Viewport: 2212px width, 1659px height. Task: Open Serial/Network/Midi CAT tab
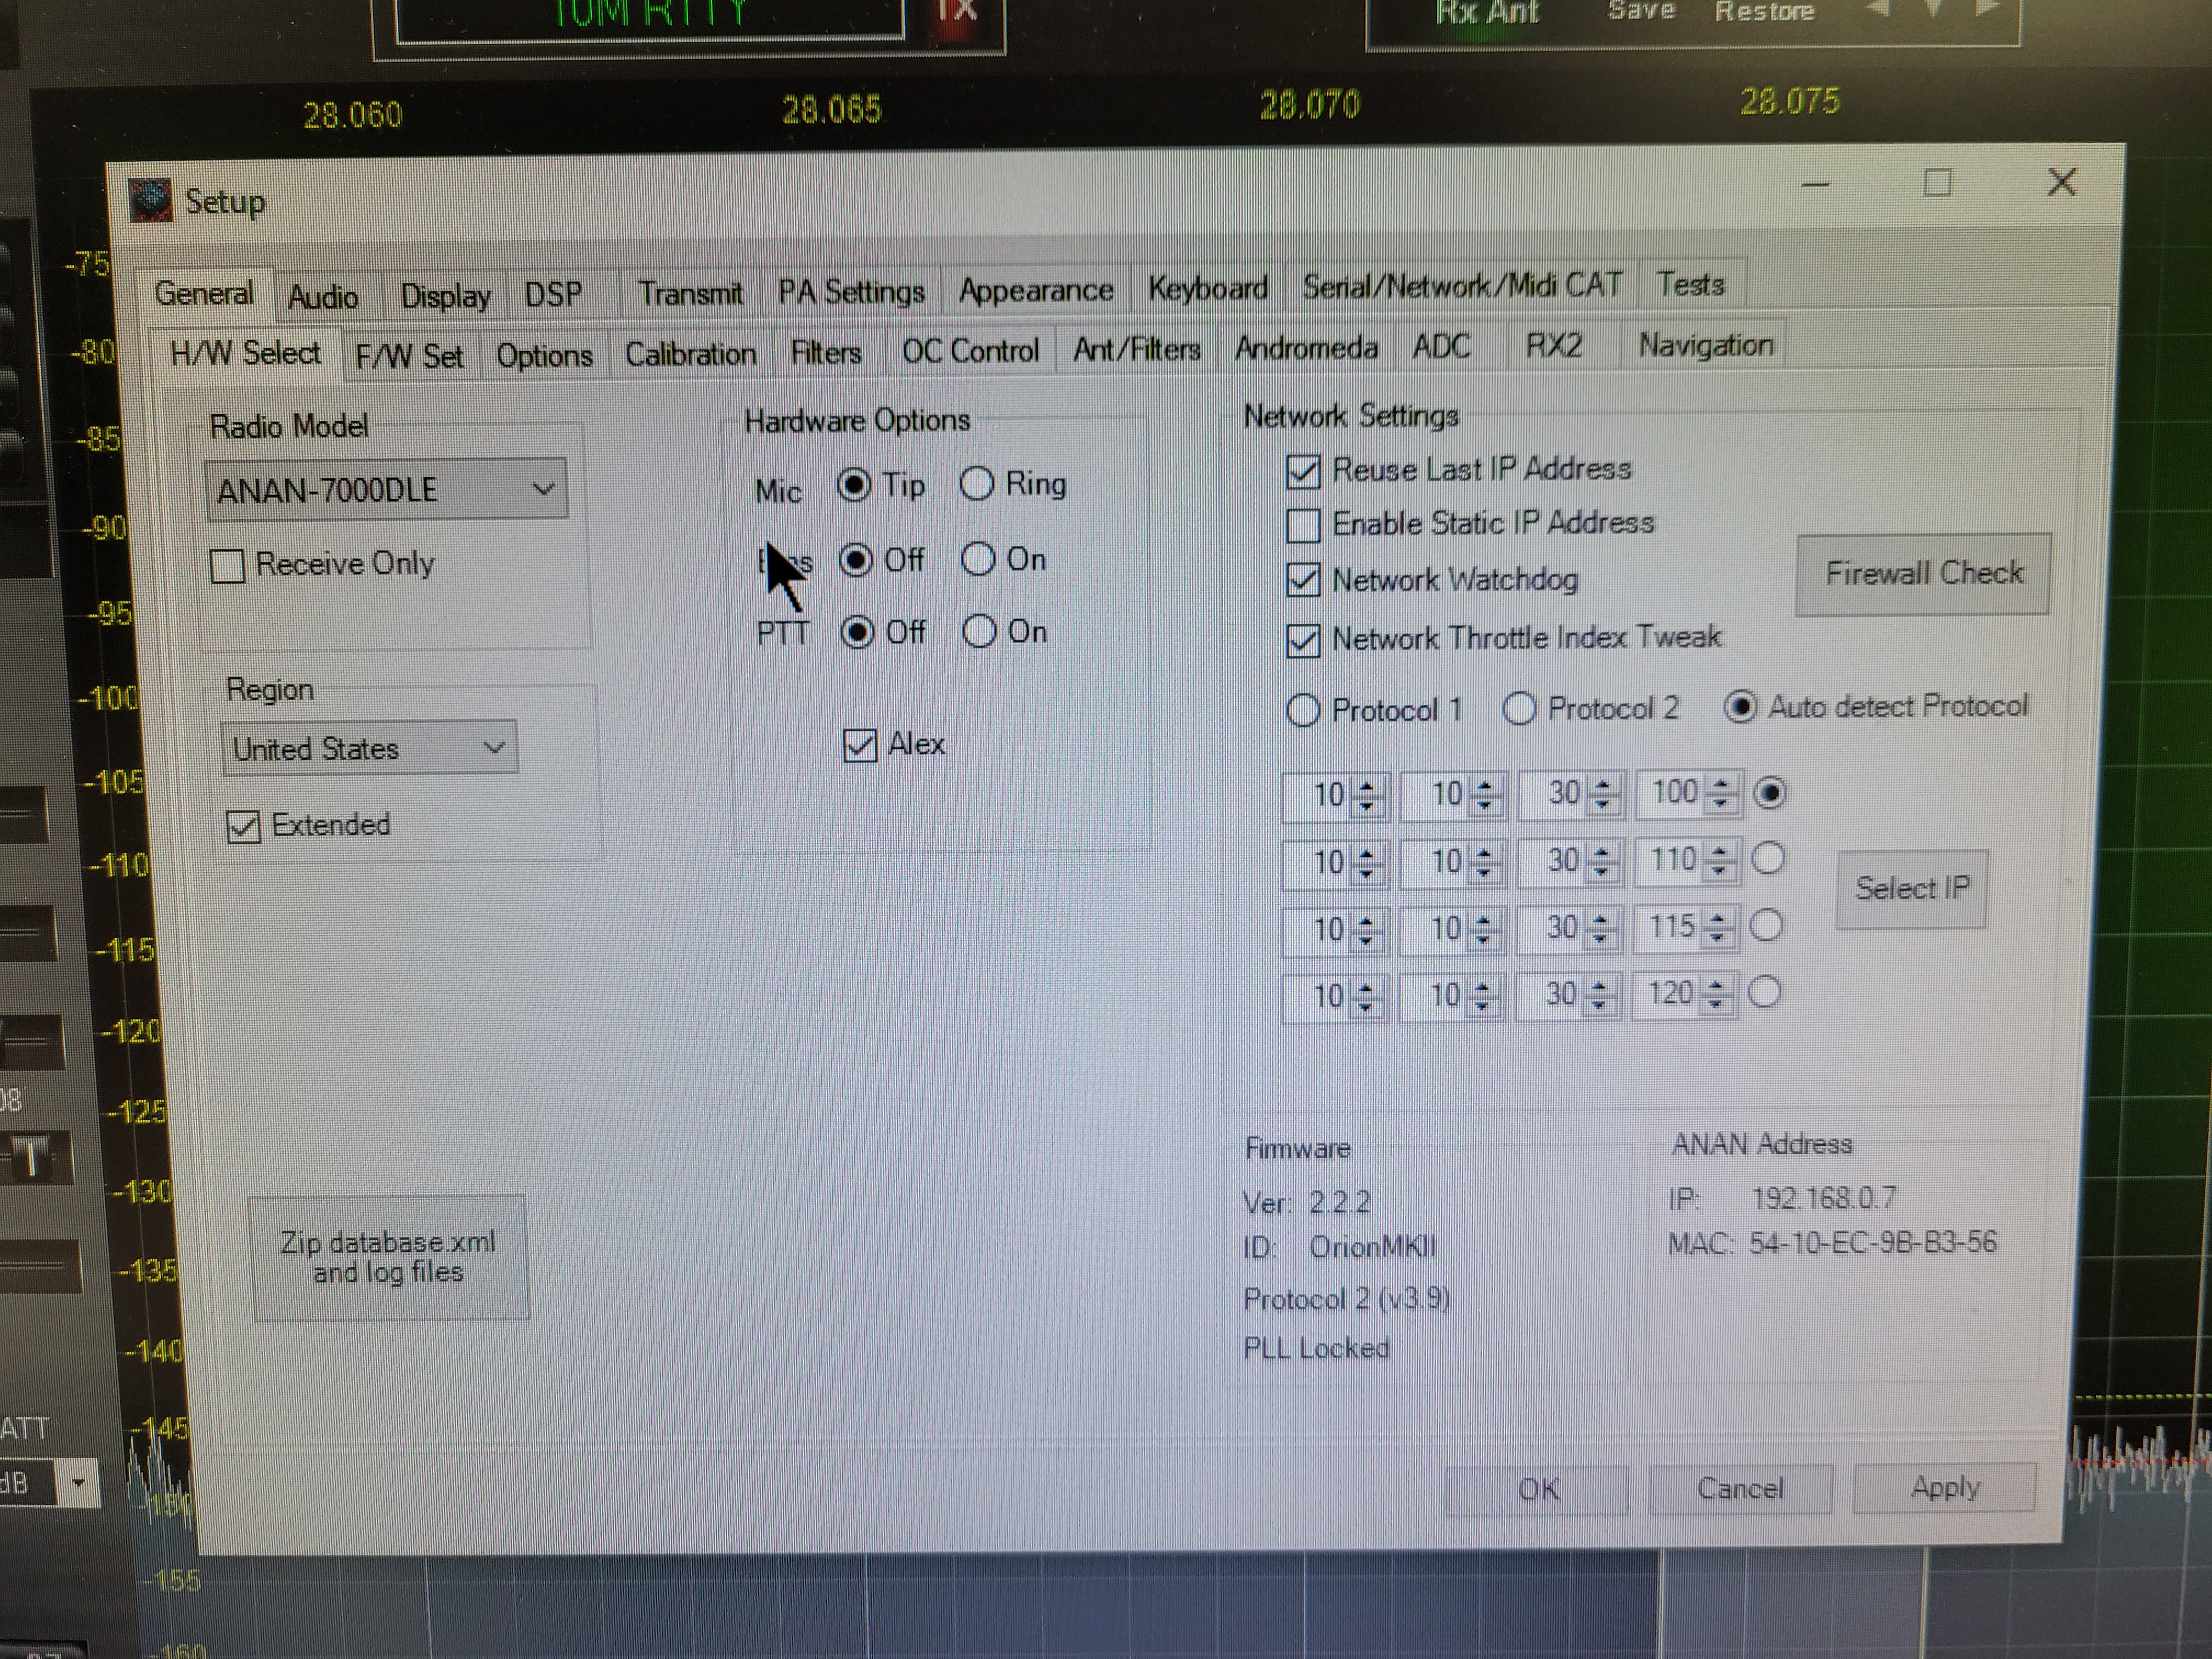(1461, 287)
